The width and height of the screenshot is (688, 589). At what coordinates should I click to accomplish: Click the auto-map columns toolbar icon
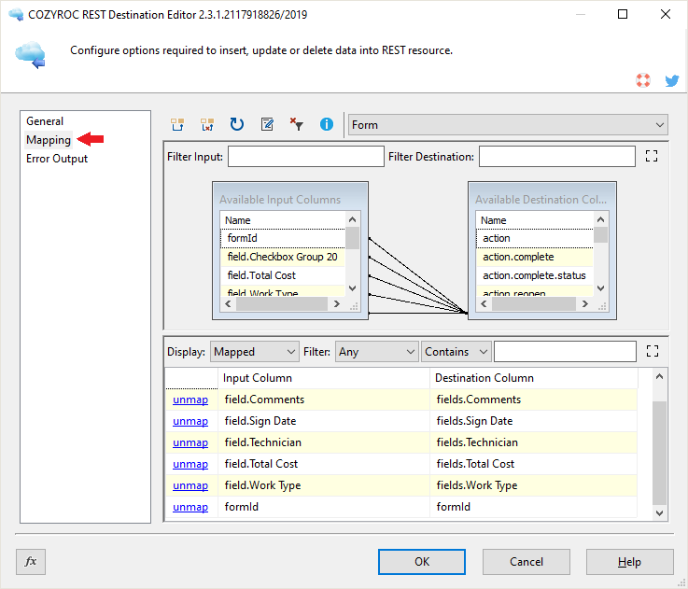tap(177, 125)
